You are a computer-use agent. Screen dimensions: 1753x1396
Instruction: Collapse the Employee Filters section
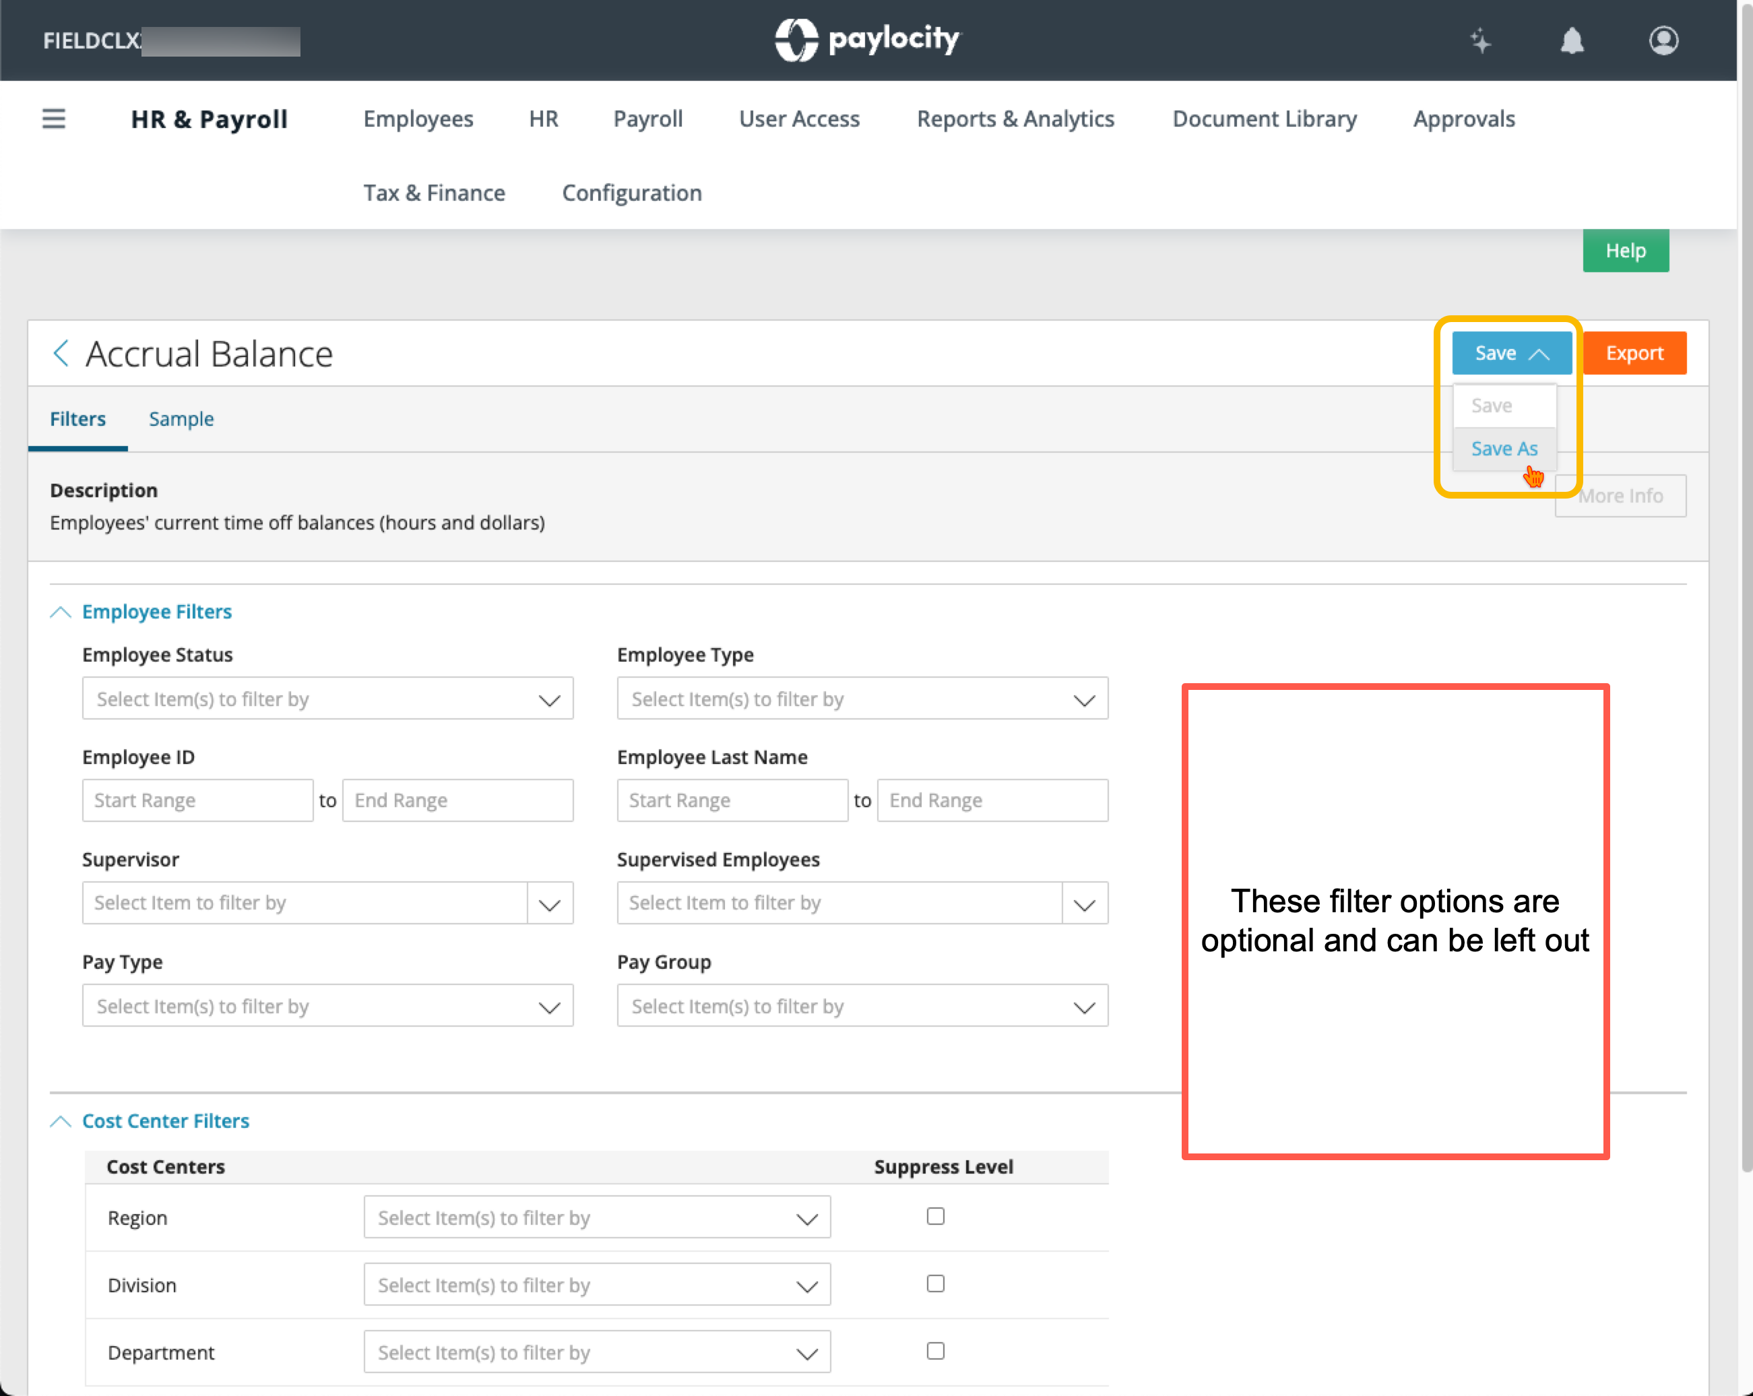click(61, 611)
